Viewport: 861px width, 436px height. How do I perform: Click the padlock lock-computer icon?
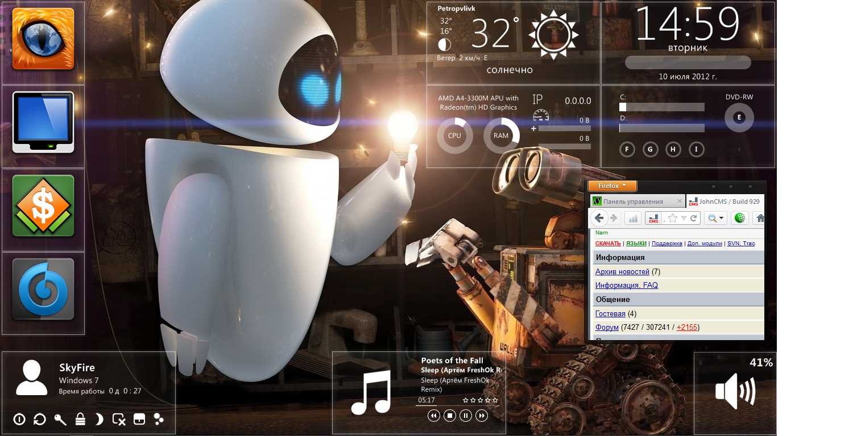[x=80, y=420]
